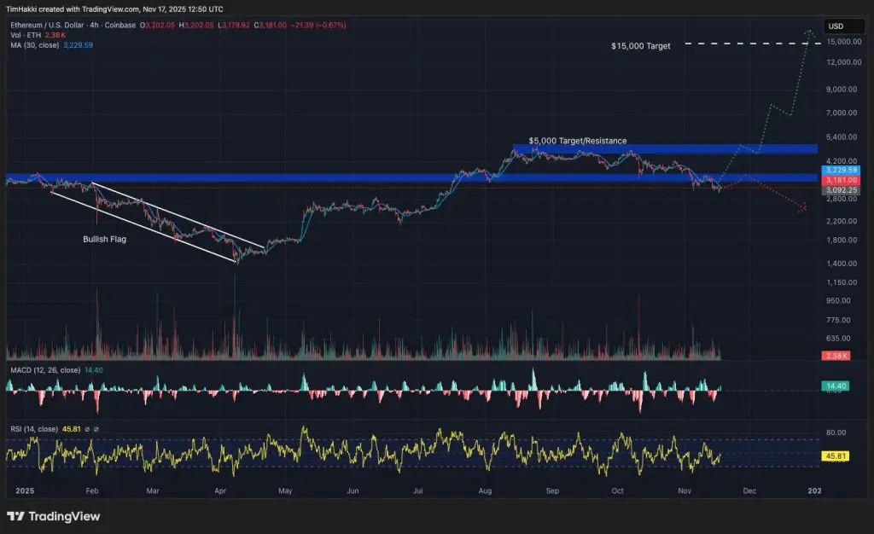This screenshot has height=534, width=874.
Task: Click the 5,400.00 price axis label
Action: (x=842, y=137)
